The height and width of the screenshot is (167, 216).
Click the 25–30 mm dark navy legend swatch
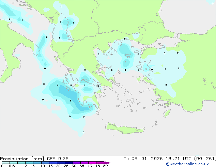point(69,163)
